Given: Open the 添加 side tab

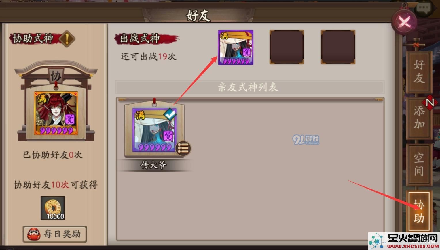Looking at the screenshot, I should click(x=419, y=118).
